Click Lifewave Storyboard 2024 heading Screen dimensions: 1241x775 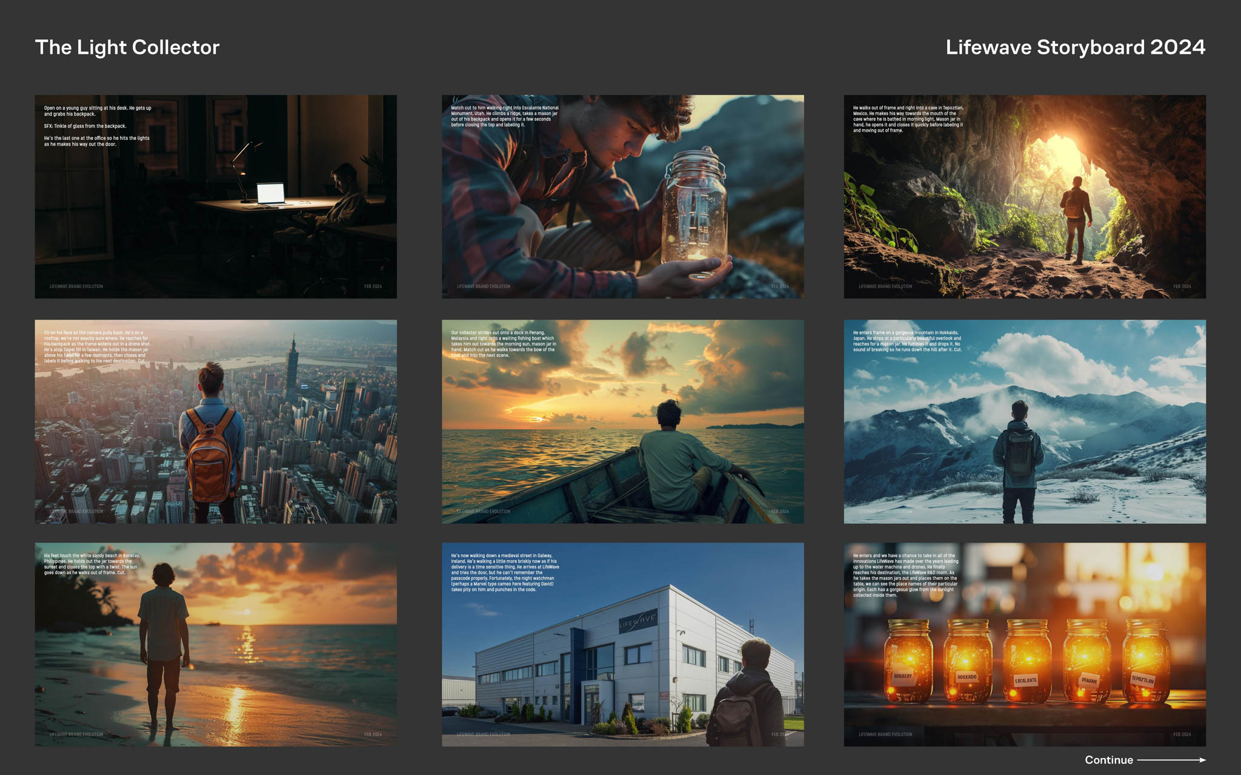1075,47
